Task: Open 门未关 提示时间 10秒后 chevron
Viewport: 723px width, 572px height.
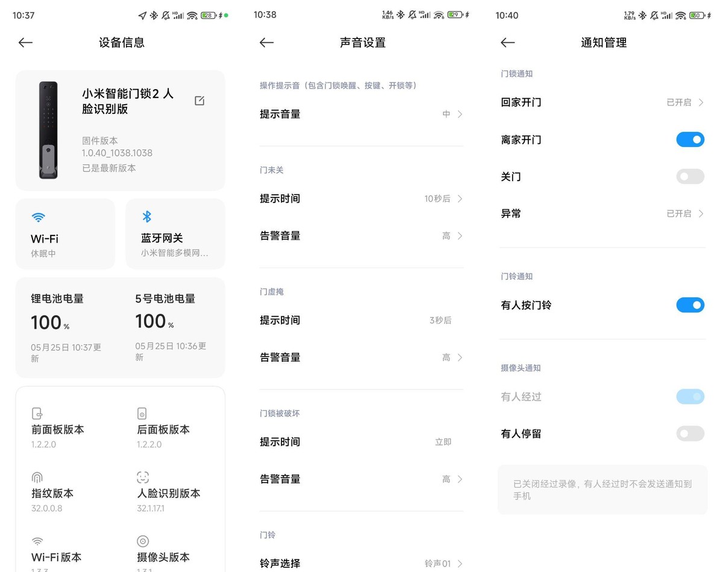Action: tap(460, 199)
